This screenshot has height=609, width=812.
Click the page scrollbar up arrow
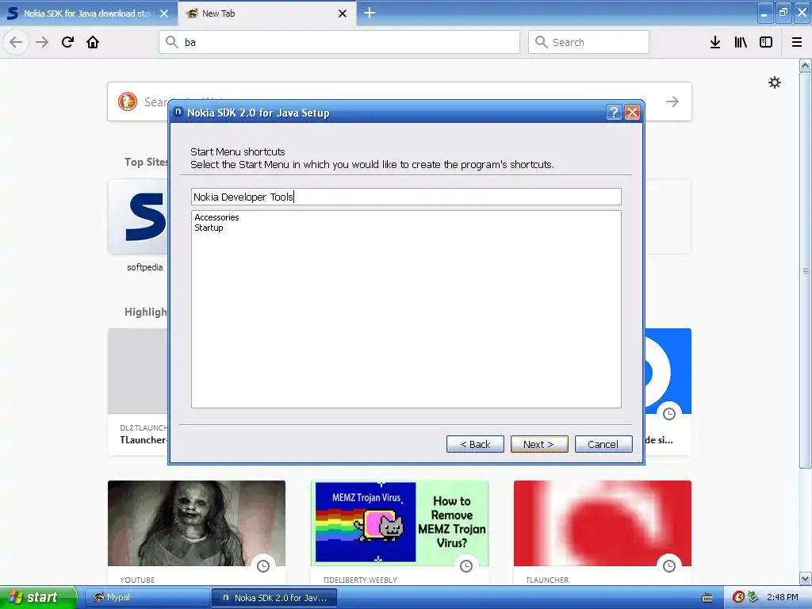[806, 65]
